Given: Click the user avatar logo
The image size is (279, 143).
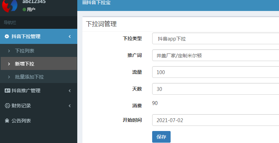Looking at the screenshot, I should coord(10,6).
